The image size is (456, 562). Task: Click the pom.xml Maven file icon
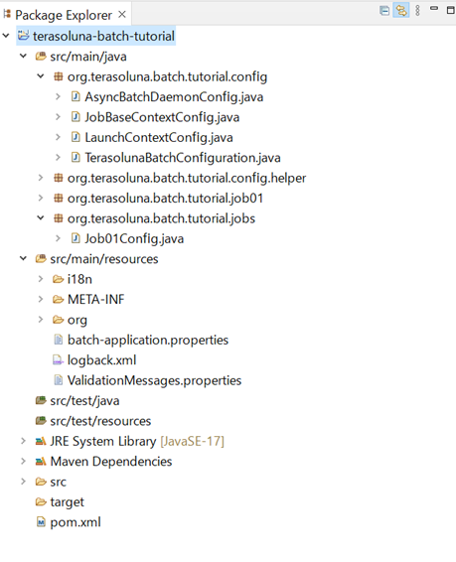[41, 522]
